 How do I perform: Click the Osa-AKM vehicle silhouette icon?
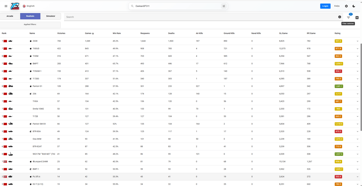click(10, 139)
